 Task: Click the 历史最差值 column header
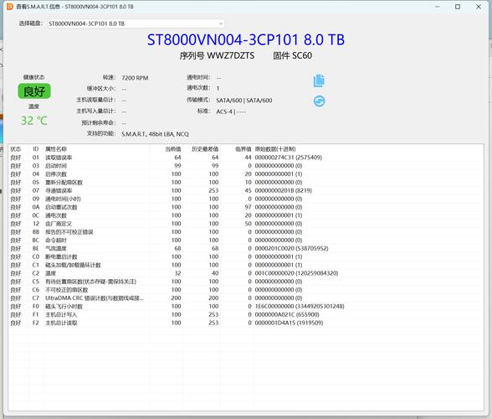point(205,149)
